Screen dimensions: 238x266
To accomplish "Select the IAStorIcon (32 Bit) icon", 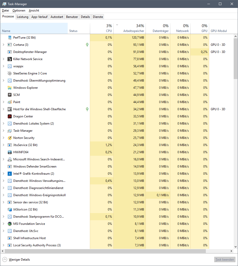I will pyautogui.click(x=10, y=209).
